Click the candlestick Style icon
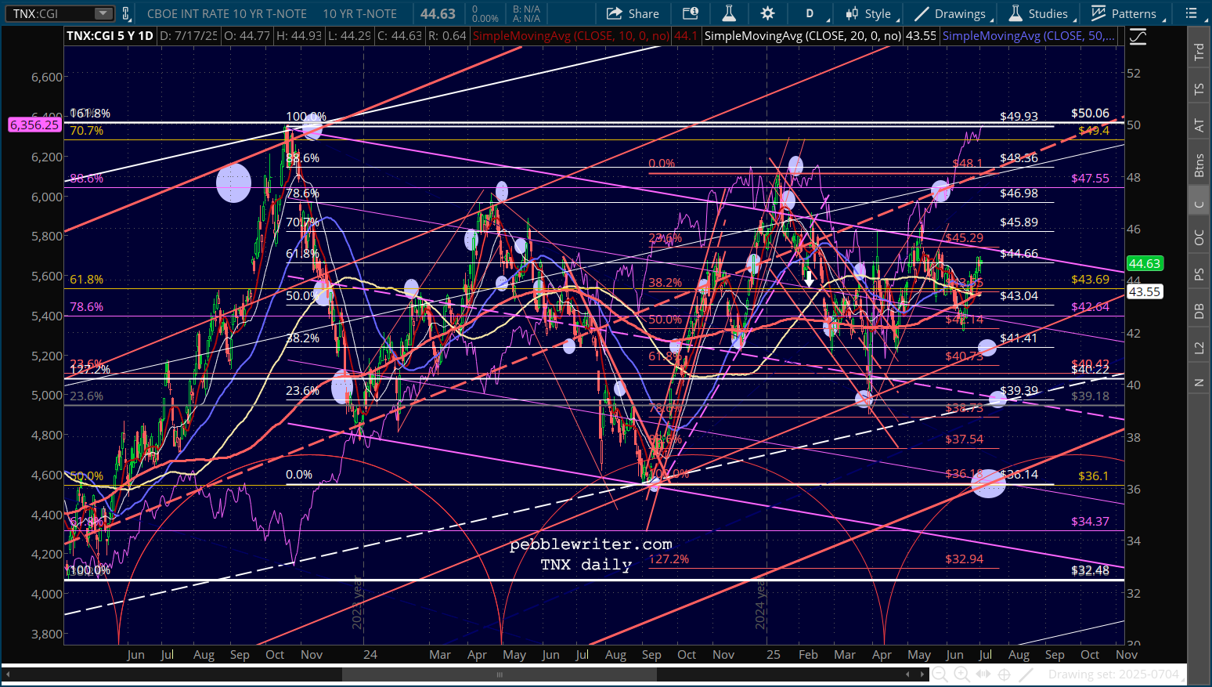 [852, 13]
